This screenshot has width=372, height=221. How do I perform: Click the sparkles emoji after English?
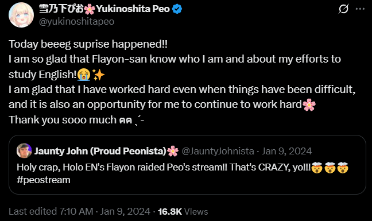tap(98, 75)
